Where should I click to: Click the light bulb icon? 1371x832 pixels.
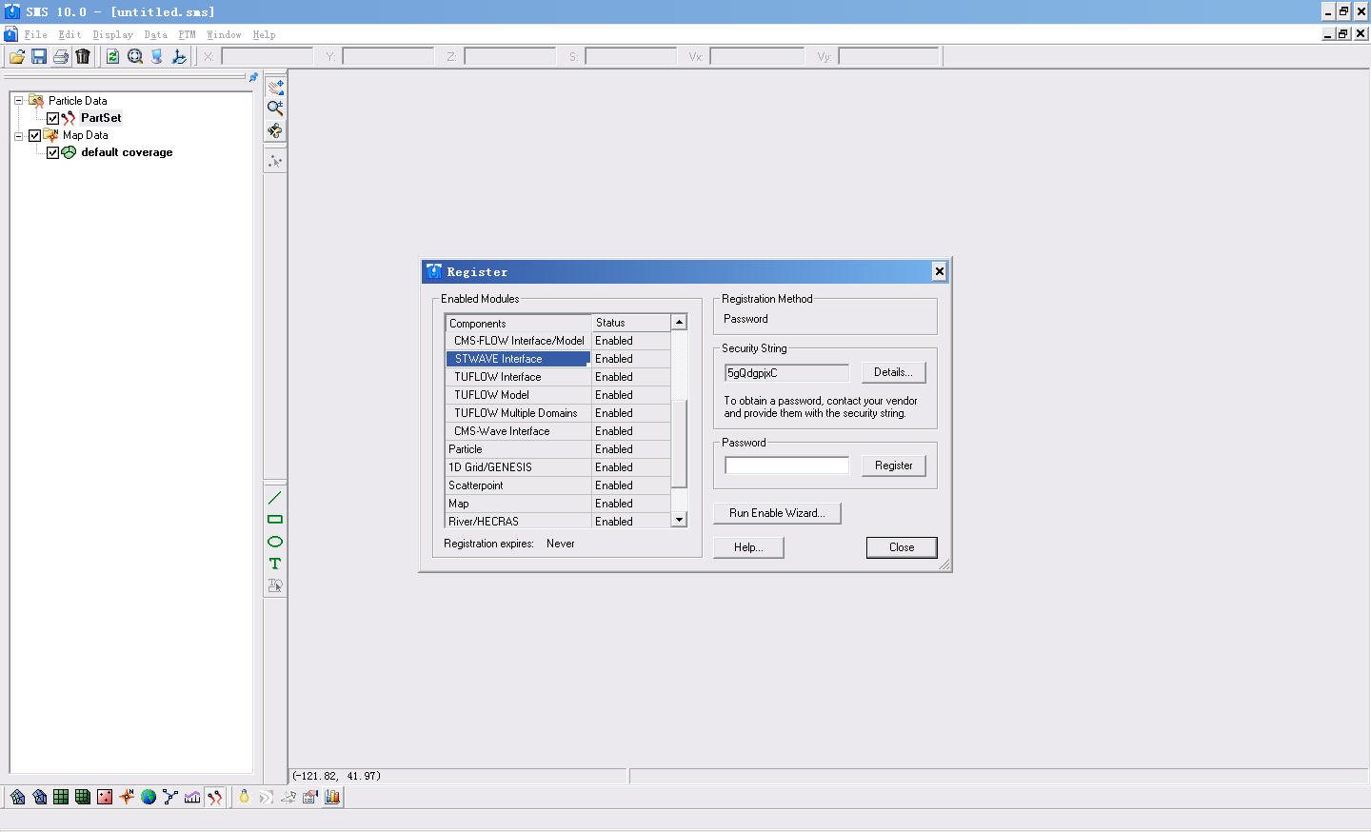pos(244,797)
